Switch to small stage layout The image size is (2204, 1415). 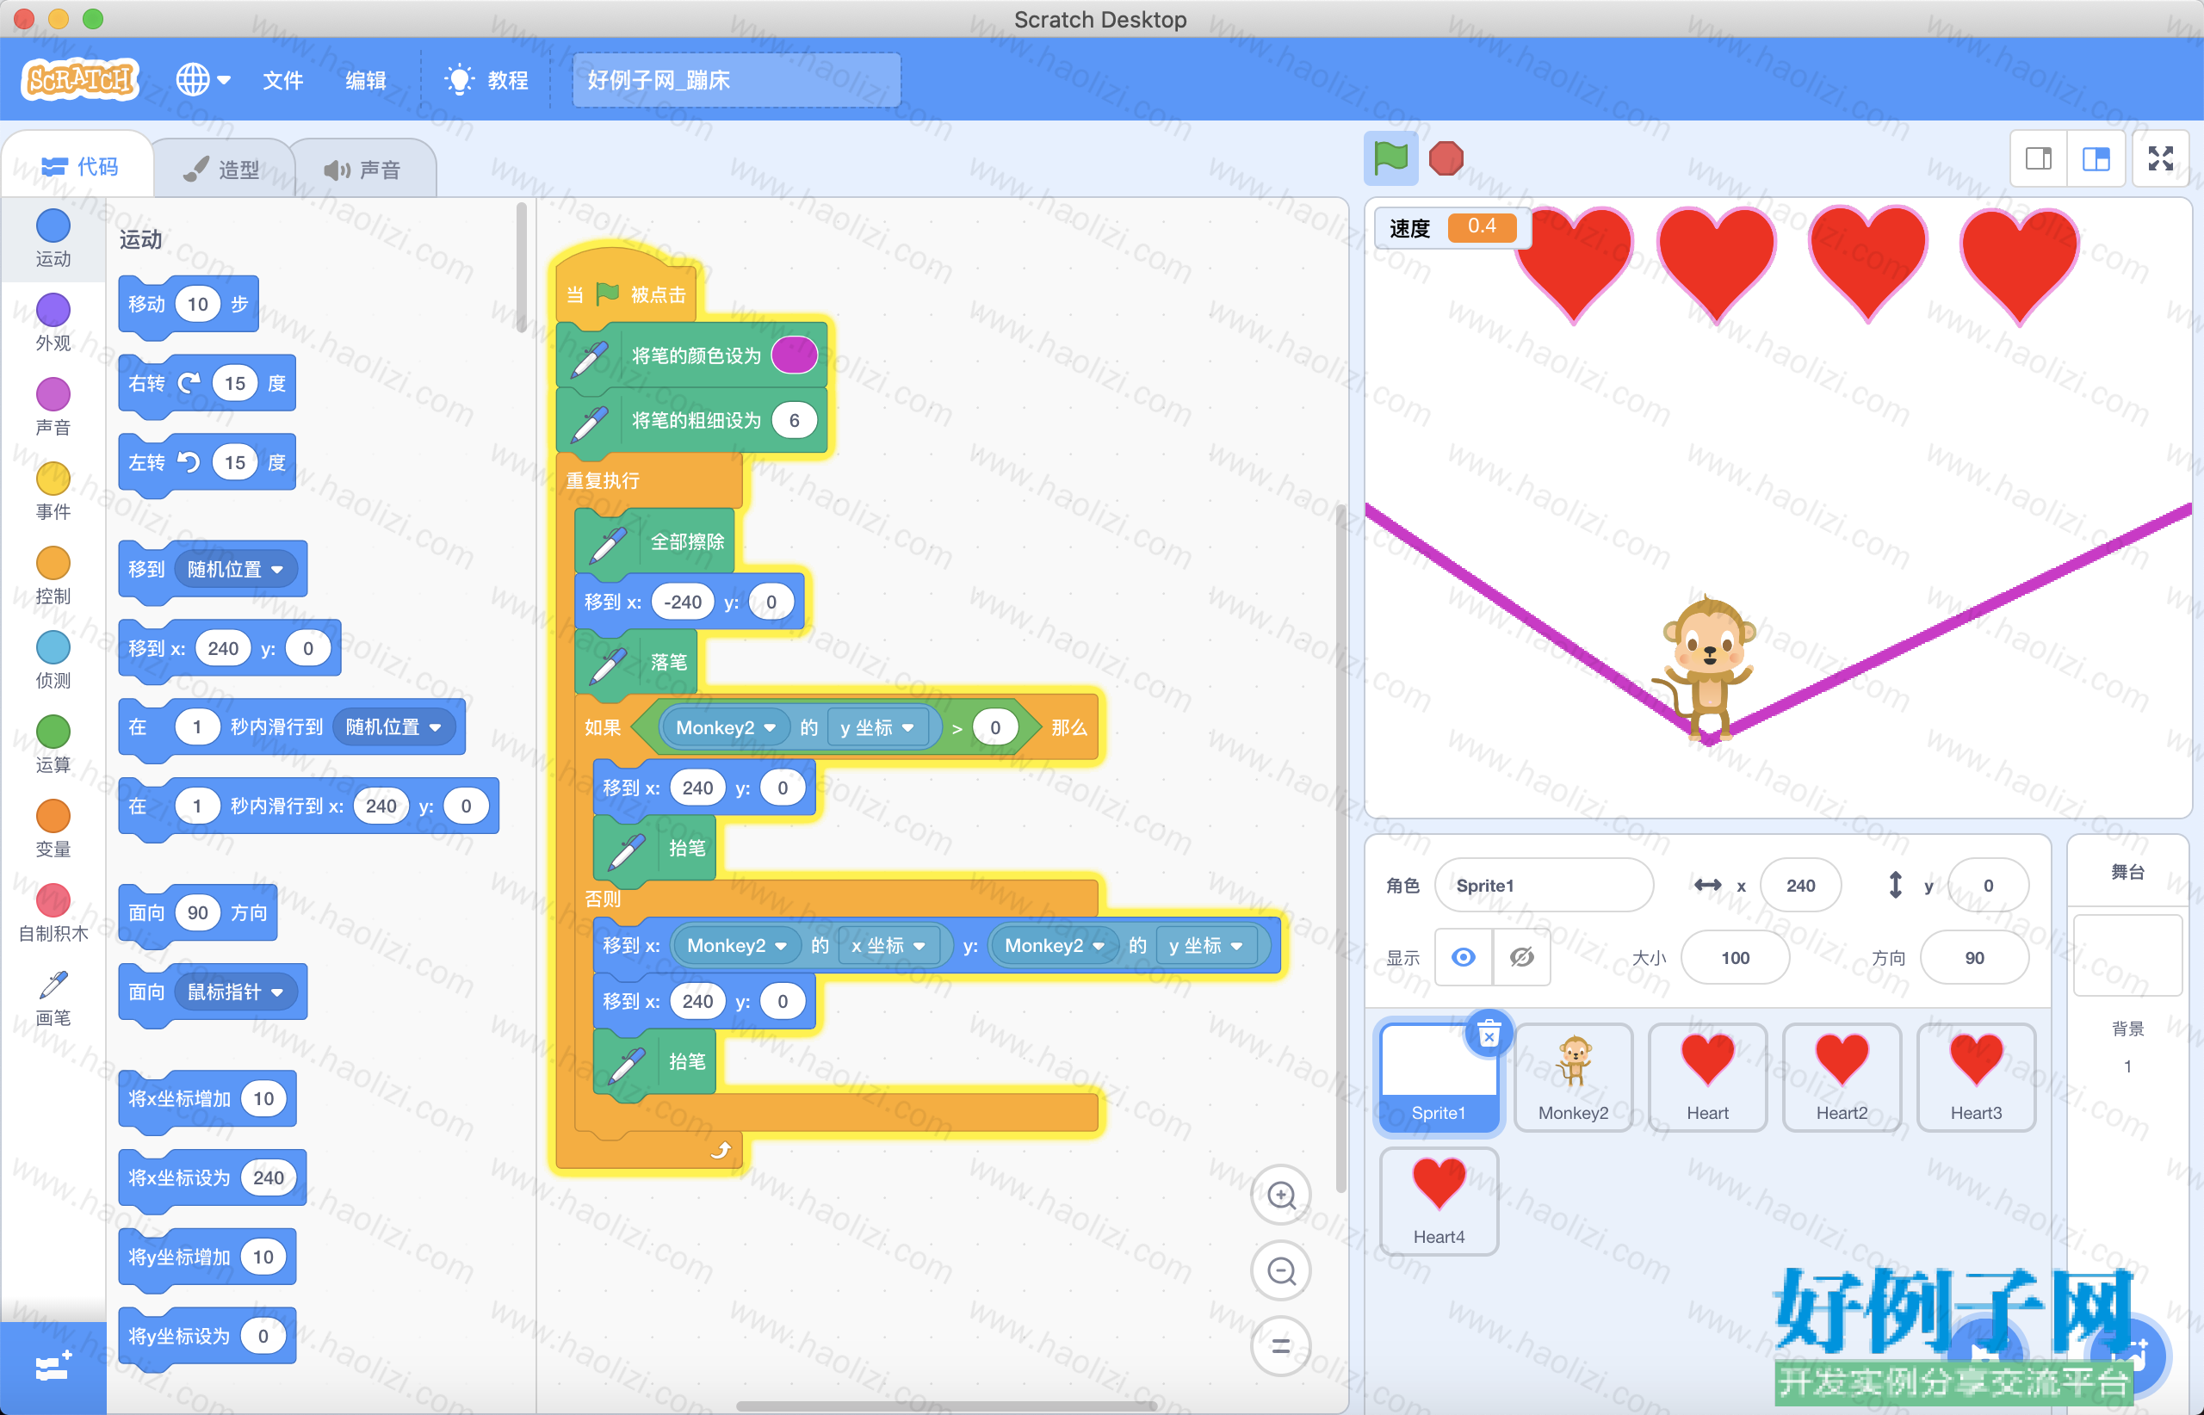2039,159
